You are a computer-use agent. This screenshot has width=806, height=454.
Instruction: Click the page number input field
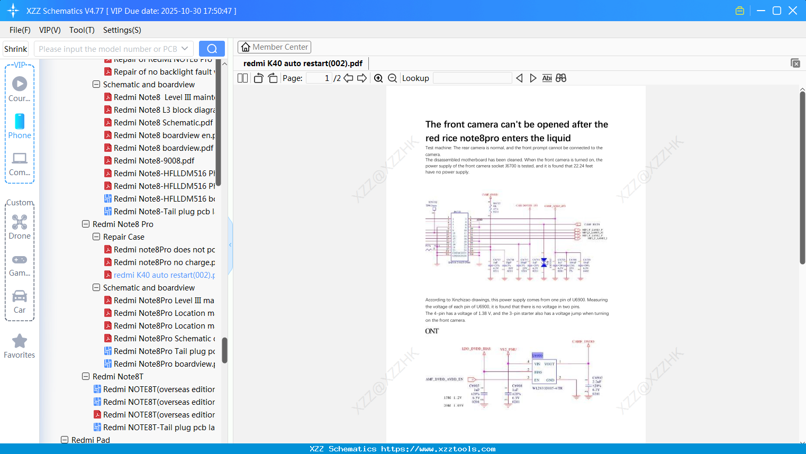(x=319, y=78)
